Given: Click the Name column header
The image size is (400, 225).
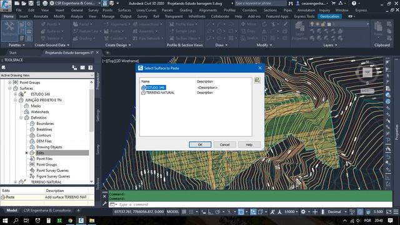Looking at the screenshot, I should pyautogui.click(x=146, y=81).
